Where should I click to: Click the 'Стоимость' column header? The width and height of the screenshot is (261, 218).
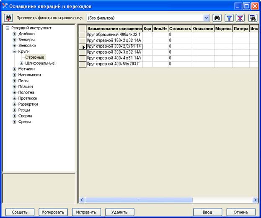pos(180,29)
